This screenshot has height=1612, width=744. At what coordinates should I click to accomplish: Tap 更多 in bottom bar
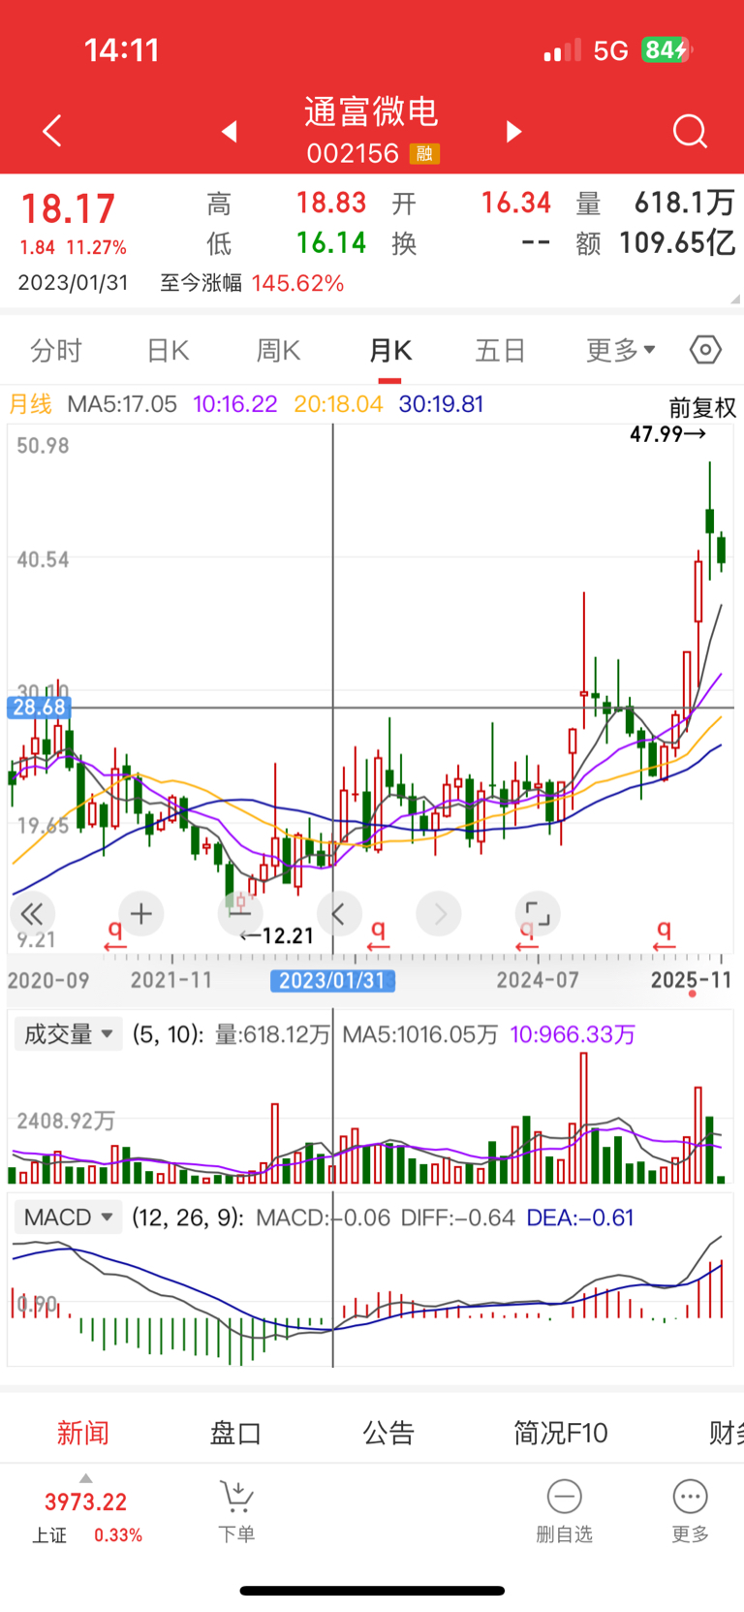(690, 1534)
